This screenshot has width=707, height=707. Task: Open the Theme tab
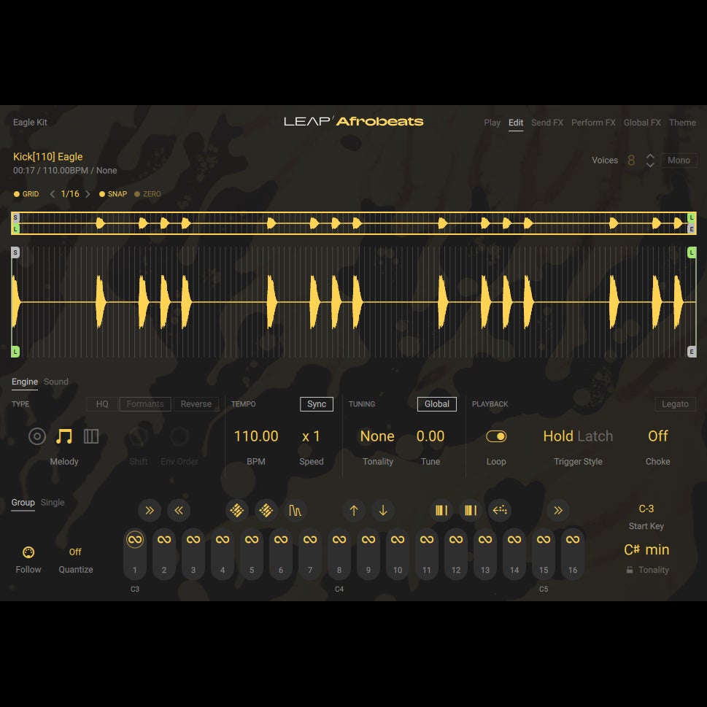[682, 123]
